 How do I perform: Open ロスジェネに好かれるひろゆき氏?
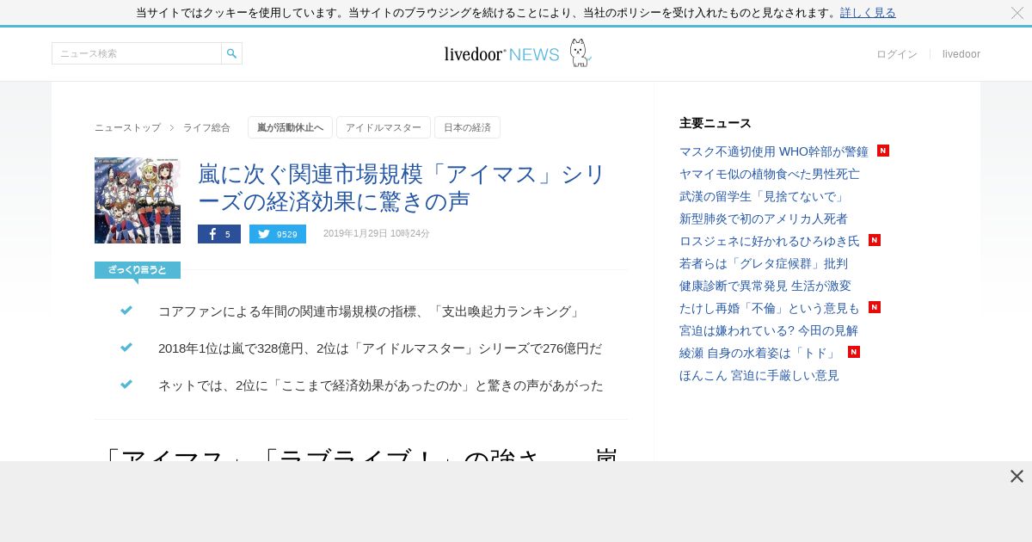770,241
